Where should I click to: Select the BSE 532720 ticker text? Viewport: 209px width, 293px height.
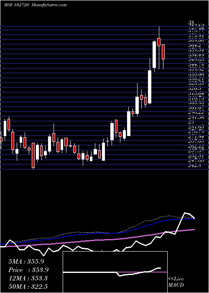[16, 5]
